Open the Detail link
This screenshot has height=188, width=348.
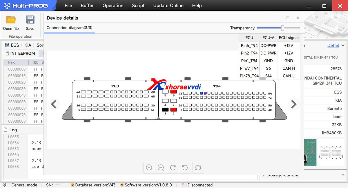pyautogui.click(x=333, y=45)
